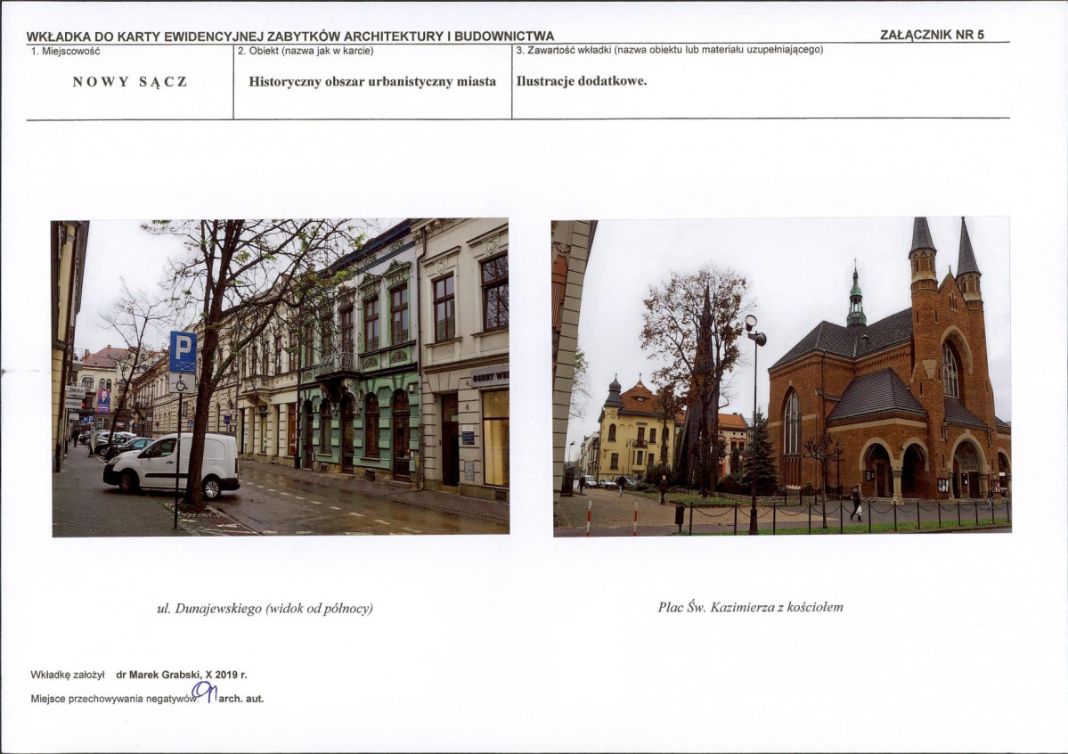Click the '3. Zawartość wkładki' field label
The image size is (1068, 754).
point(670,51)
